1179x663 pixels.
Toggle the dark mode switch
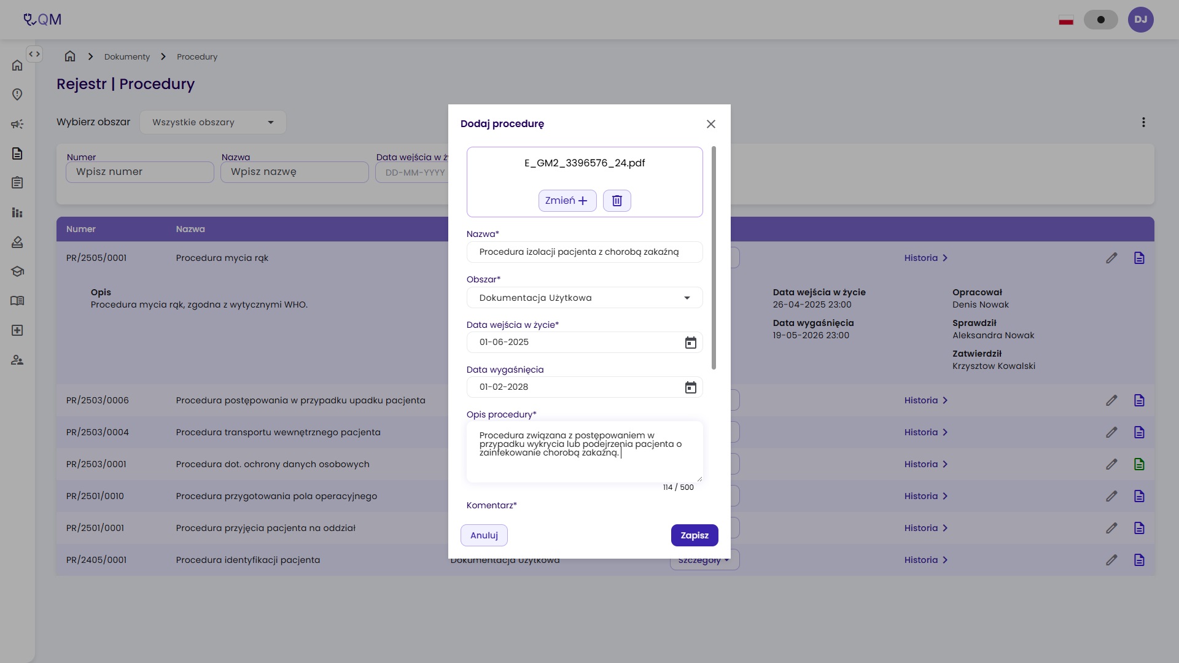click(1100, 20)
